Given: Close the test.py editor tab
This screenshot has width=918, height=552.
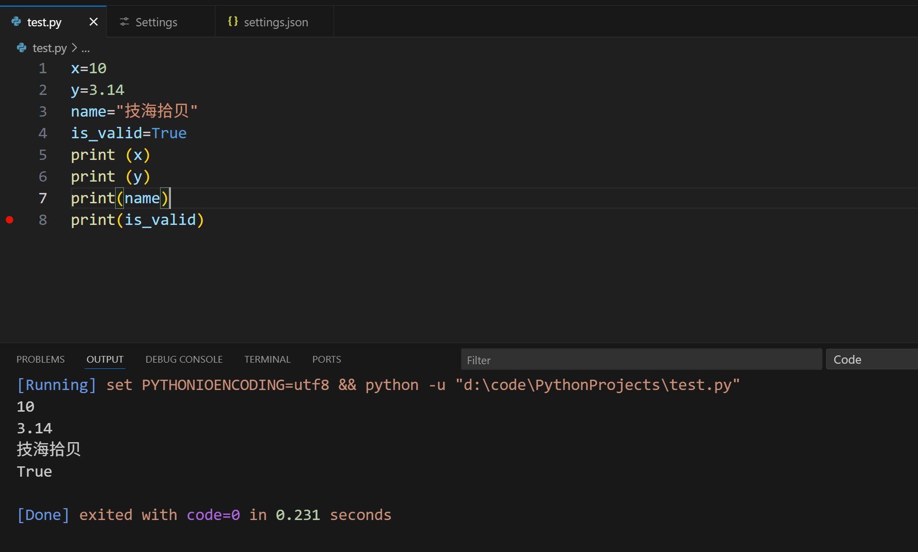Looking at the screenshot, I should tap(93, 22).
